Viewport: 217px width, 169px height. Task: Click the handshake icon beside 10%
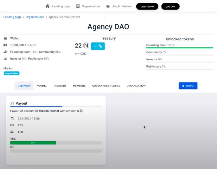[12, 125]
